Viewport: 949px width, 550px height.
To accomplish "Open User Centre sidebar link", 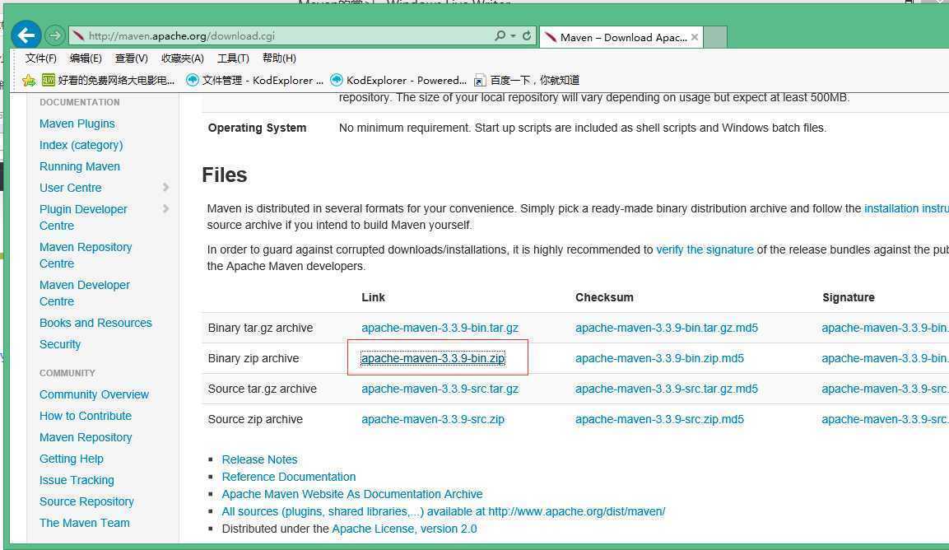I will tap(70, 188).
